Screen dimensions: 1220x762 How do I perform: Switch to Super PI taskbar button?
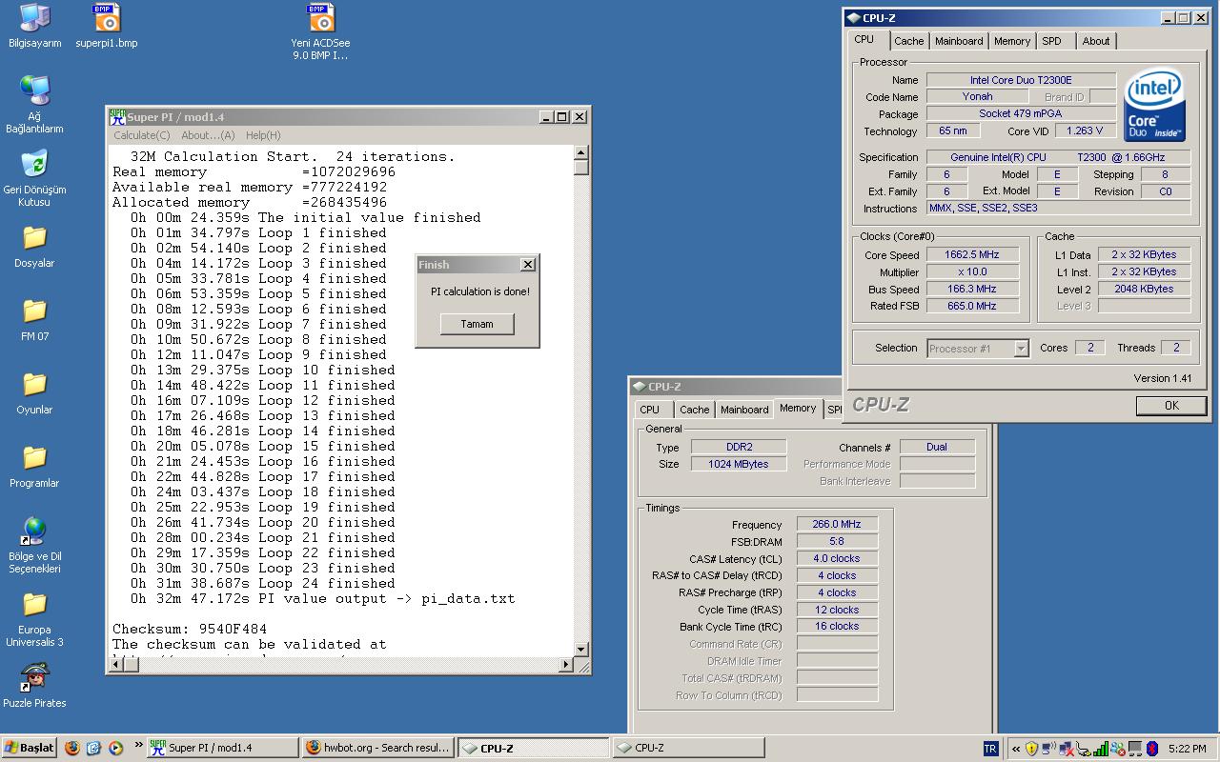click(x=222, y=748)
